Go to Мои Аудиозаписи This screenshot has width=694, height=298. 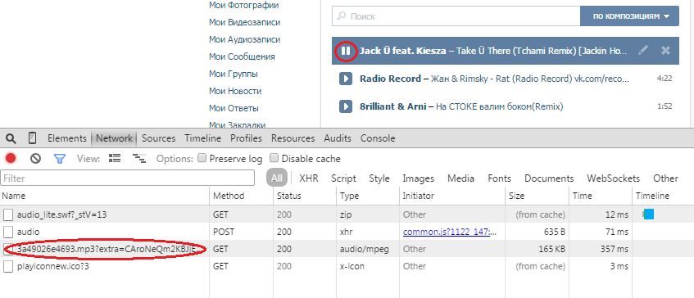(244, 39)
